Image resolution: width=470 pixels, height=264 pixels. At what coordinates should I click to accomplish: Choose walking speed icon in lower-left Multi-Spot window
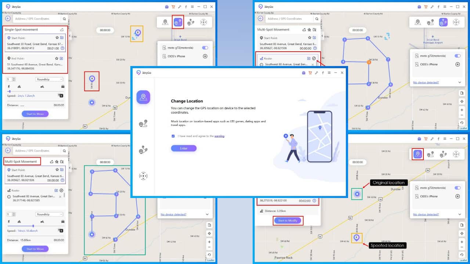[9, 221]
